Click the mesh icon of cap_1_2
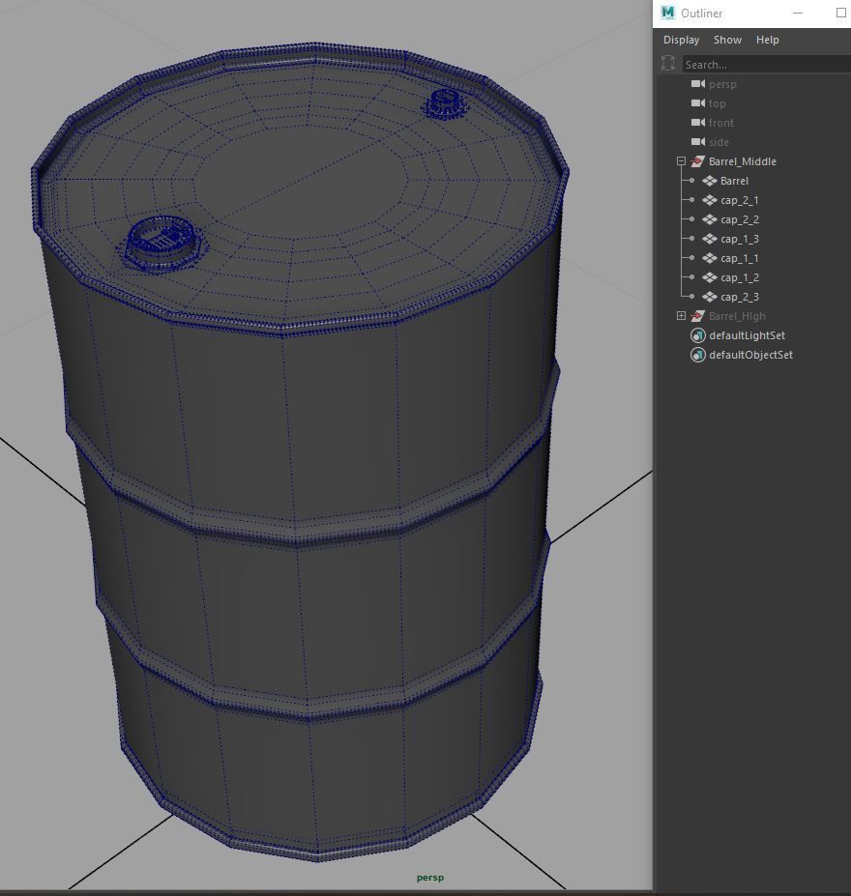 pyautogui.click(x=709, y=277)
